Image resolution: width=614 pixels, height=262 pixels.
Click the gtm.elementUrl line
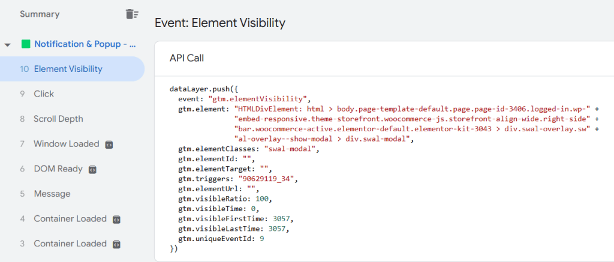tap(218, 189)
